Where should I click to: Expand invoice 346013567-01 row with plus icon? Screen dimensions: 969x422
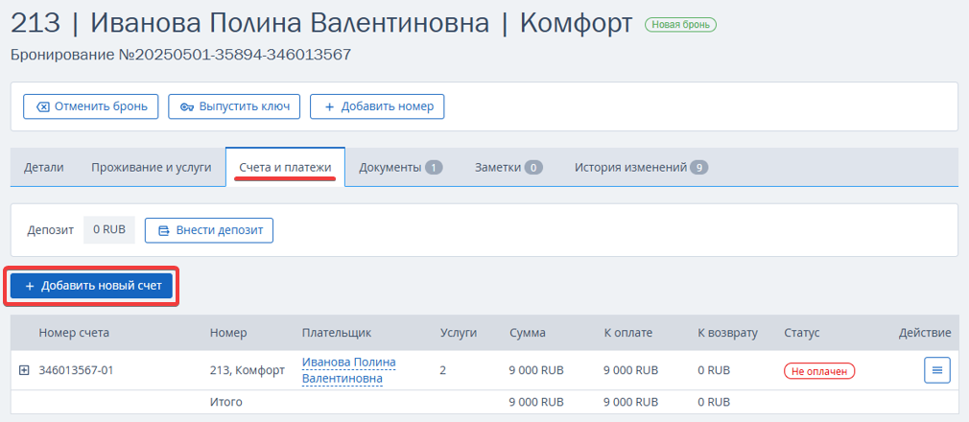point(24,370)
